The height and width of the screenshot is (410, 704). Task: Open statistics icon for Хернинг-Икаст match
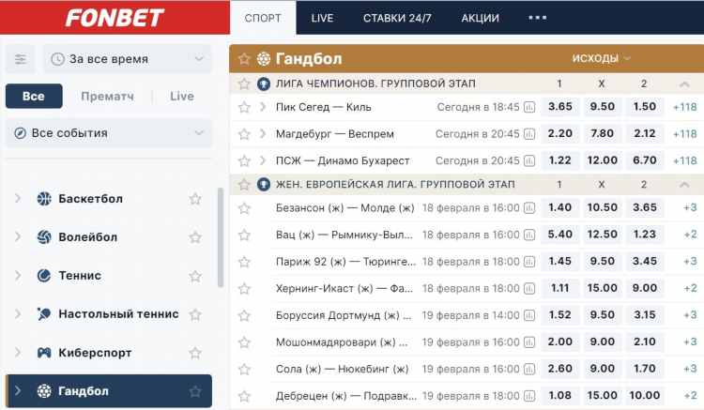tap(529, 289)
